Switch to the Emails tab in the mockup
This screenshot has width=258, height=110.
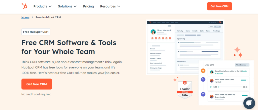[x=195, y=31]
